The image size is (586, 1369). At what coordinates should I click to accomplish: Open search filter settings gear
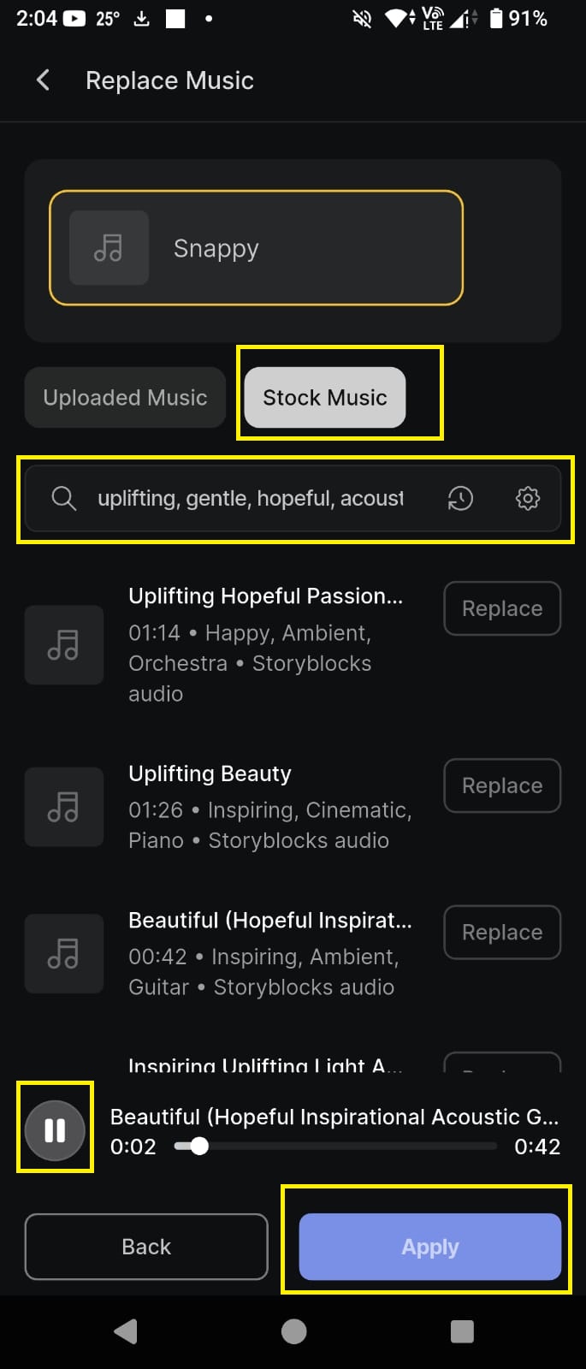point(528,498)
